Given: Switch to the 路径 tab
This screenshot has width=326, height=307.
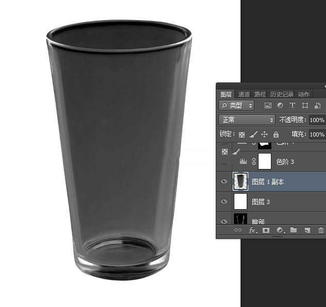Looking at the screenshot, I should pyautogui.click(x=260, y=94).
